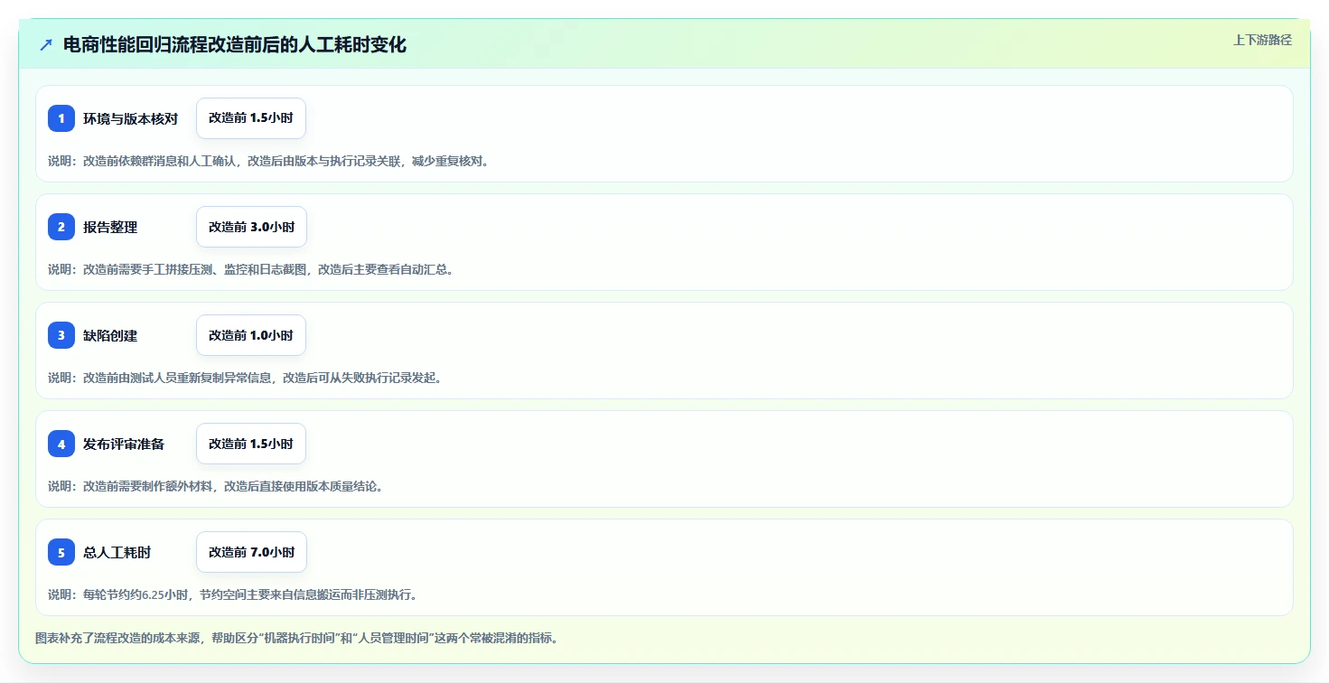Click the title 电商性能回归流程改造前后的人工耗时变化
The image size is (1329, 683).
tap(235, 45)
